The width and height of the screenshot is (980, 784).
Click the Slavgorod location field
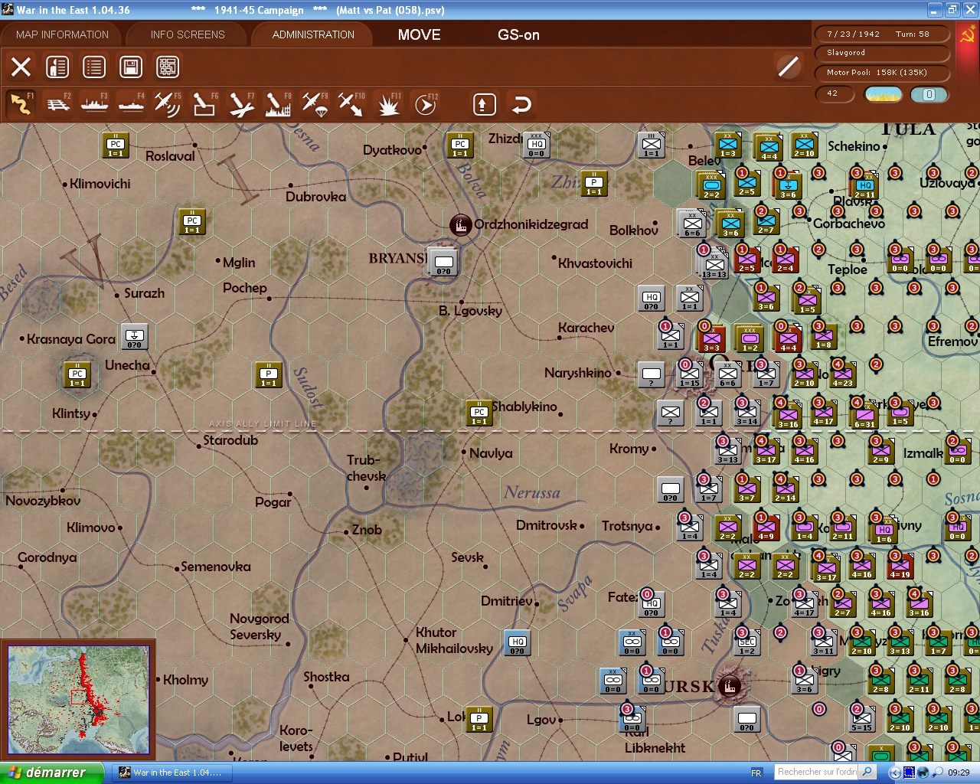pyautogui.click(x=881, y=54)
